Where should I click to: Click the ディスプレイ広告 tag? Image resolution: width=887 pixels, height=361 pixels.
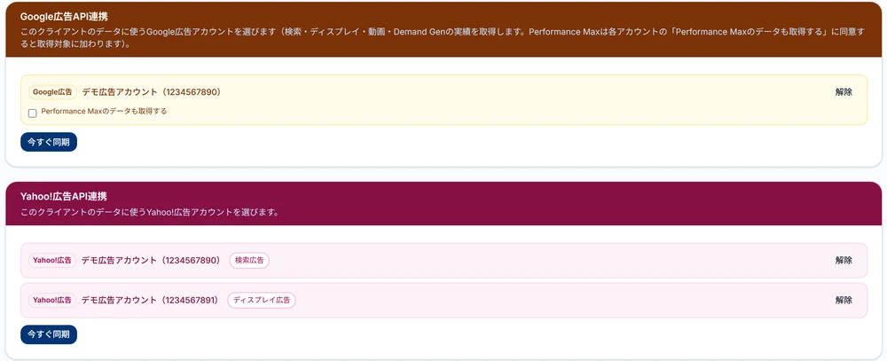[x=262, y=301]
